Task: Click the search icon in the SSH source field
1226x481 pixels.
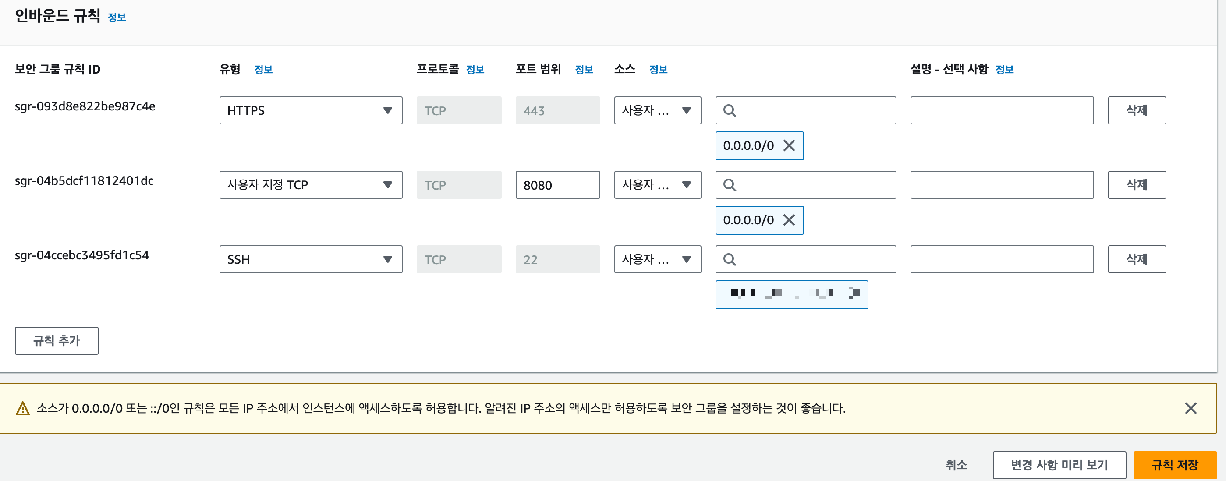Action: pyautogui.click(x=730, y=259)
